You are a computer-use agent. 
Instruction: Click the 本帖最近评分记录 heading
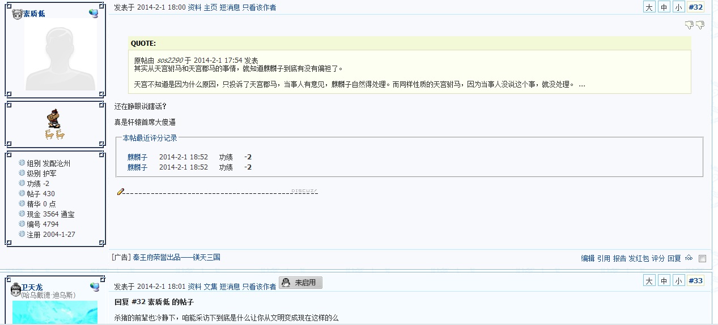(150, 138)
